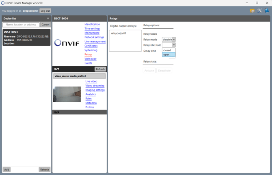Click the ONVIF logo image
The image size is (272, 175).
[67, 43]
